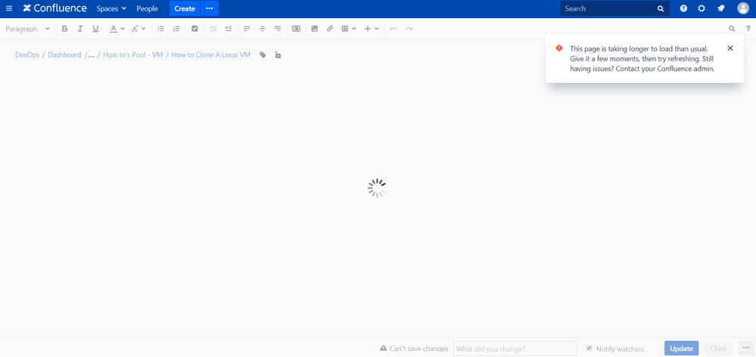Click the Can't save changes warning
The image size is (756, 357).
[414, 349]
